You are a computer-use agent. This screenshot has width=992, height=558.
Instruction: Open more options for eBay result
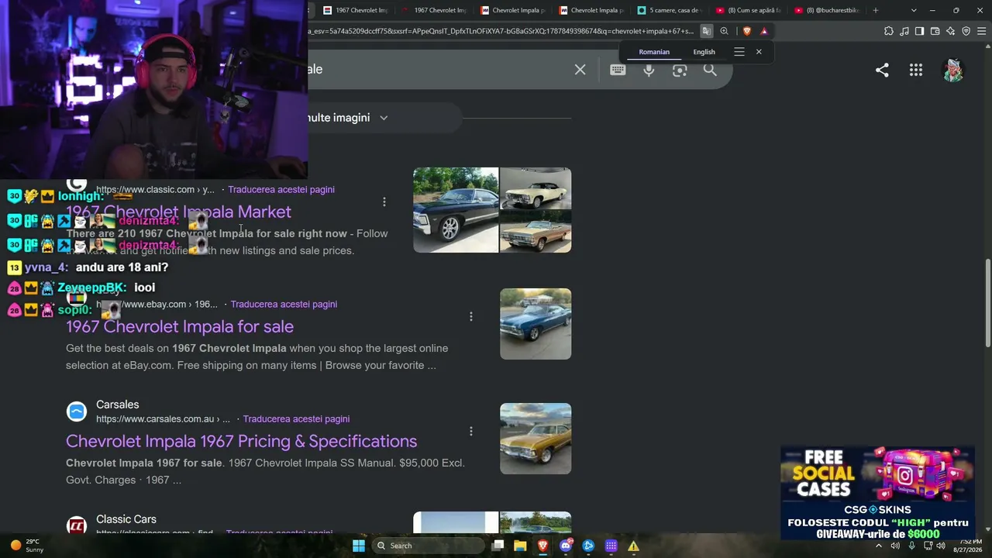[x=470, y=316]
